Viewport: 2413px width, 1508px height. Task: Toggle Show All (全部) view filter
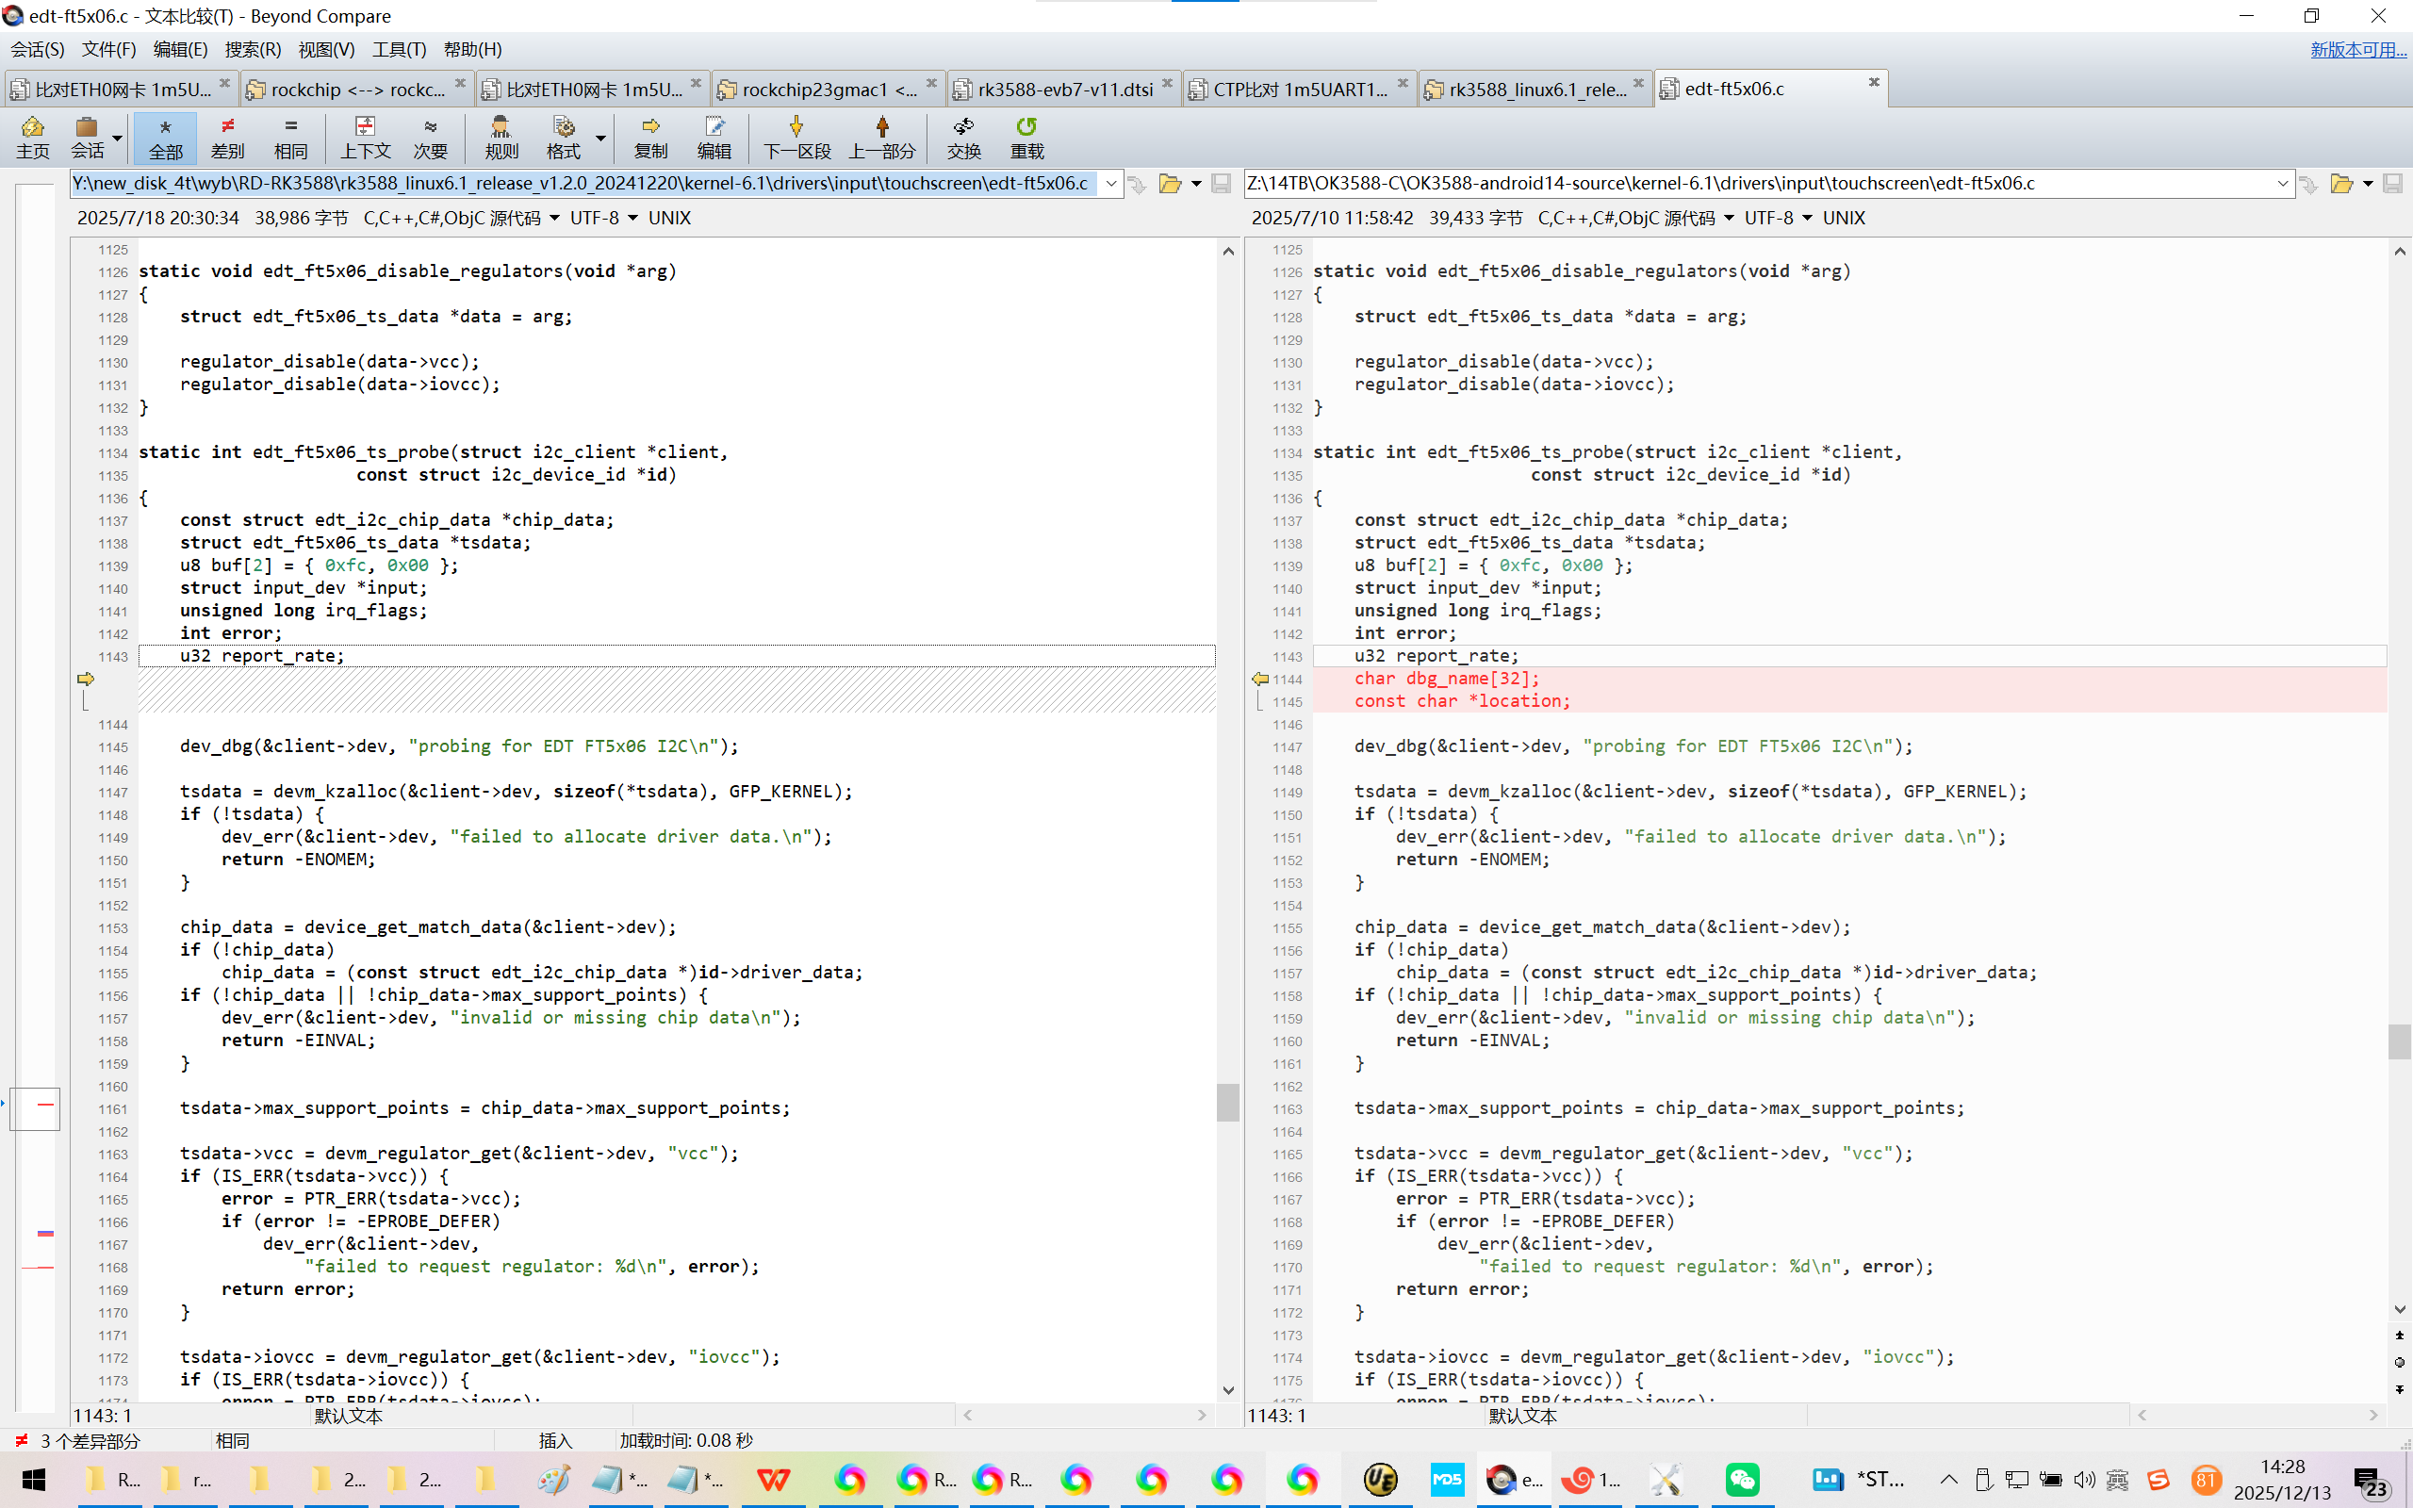click(166, 137)
